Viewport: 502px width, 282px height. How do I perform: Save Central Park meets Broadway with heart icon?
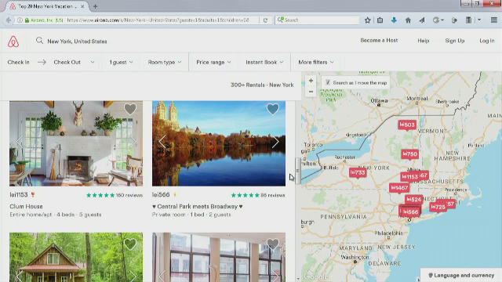pyautogui.click(x=273, y=109)
